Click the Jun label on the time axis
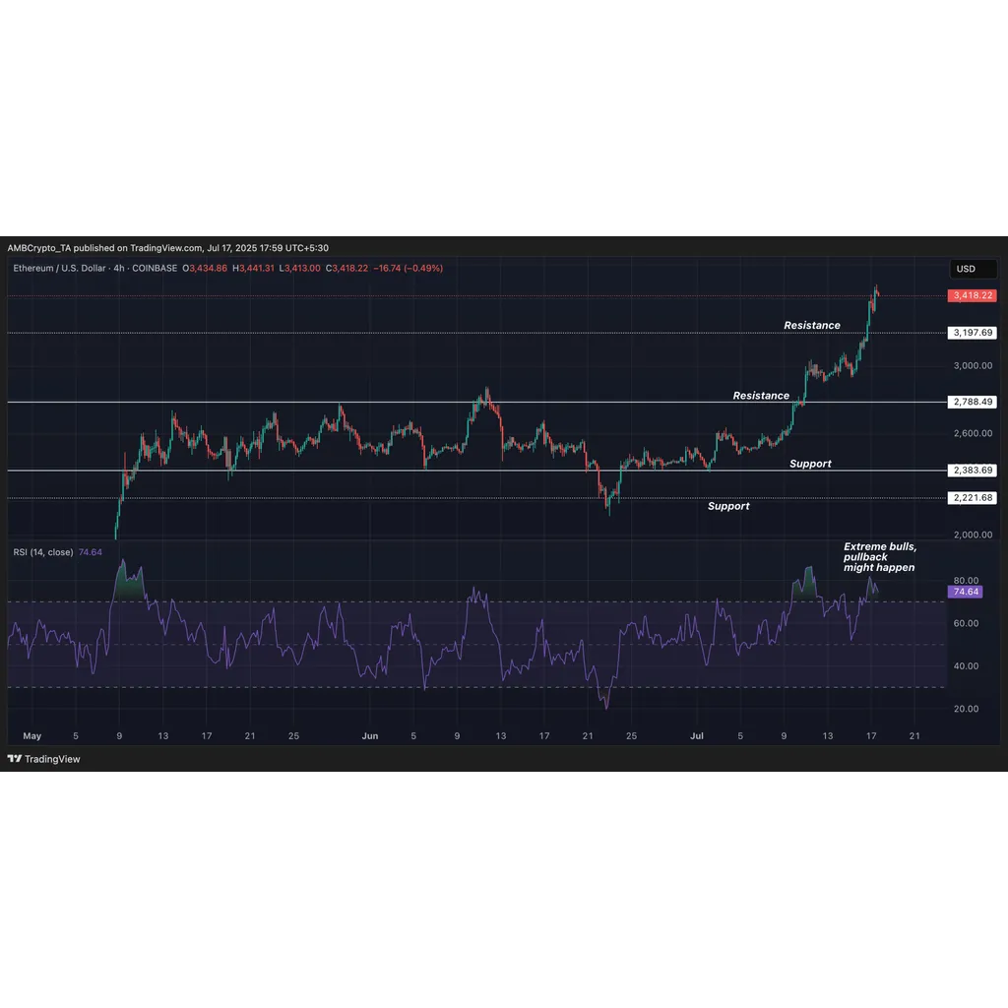This screenshot has height=1008, width=1008. tap(370, 736)
